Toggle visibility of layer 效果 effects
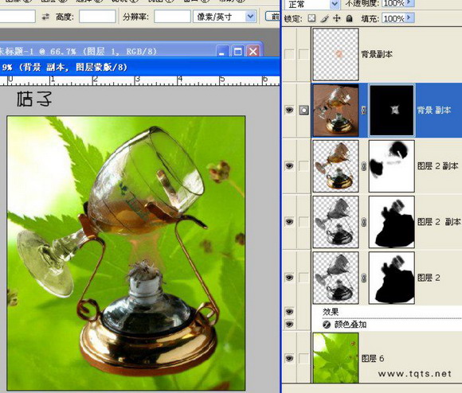 point(289,311)
